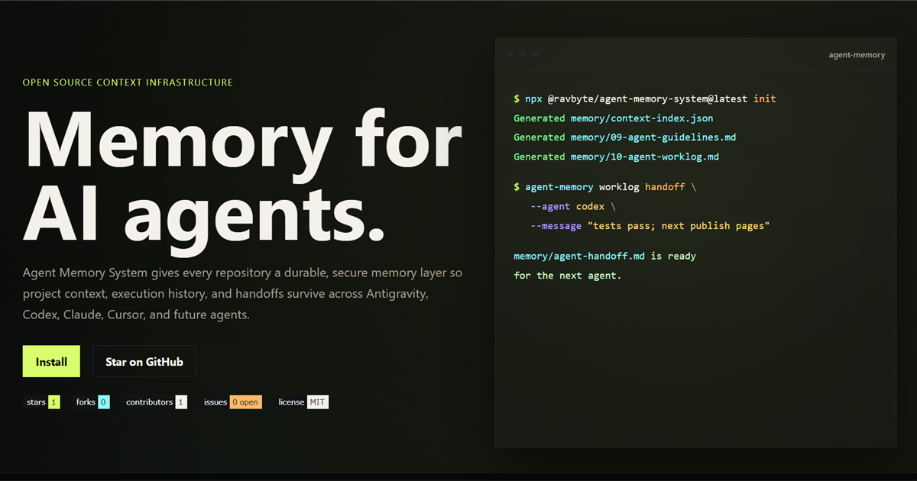Click the --message tests pass line
The image size is (917, 481).
[650, 226]
